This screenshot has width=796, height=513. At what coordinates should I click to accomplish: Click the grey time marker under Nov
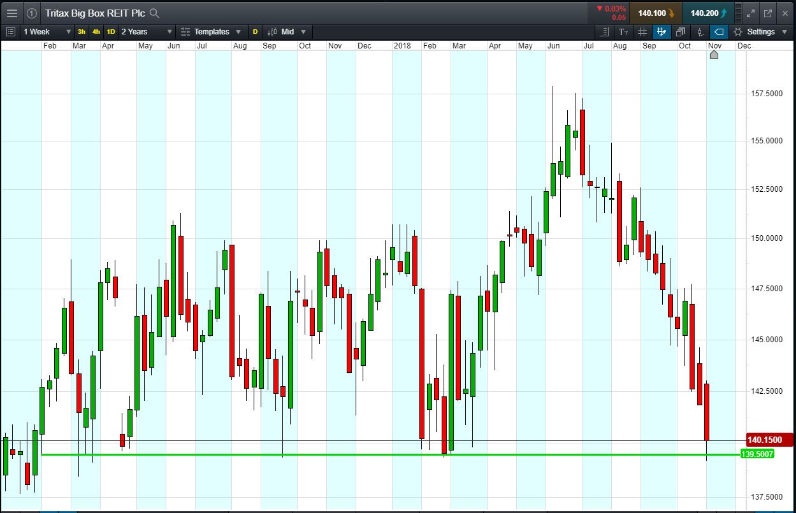pyautogui.click(x=714, y=55)
